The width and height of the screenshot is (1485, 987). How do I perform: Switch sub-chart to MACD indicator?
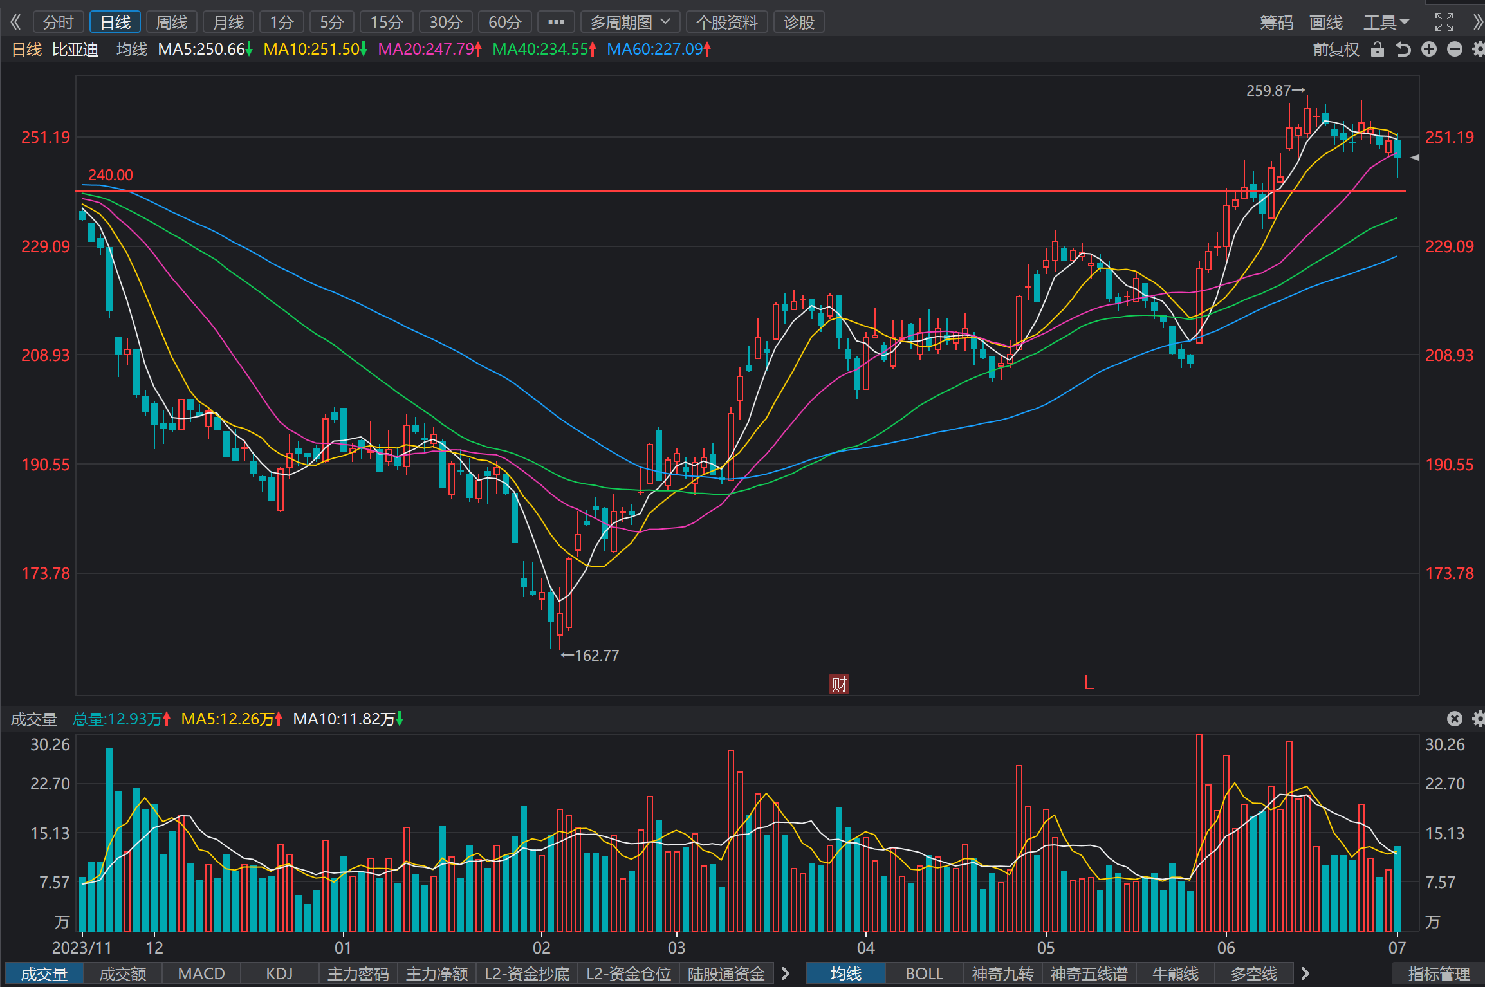click(201, 973)
